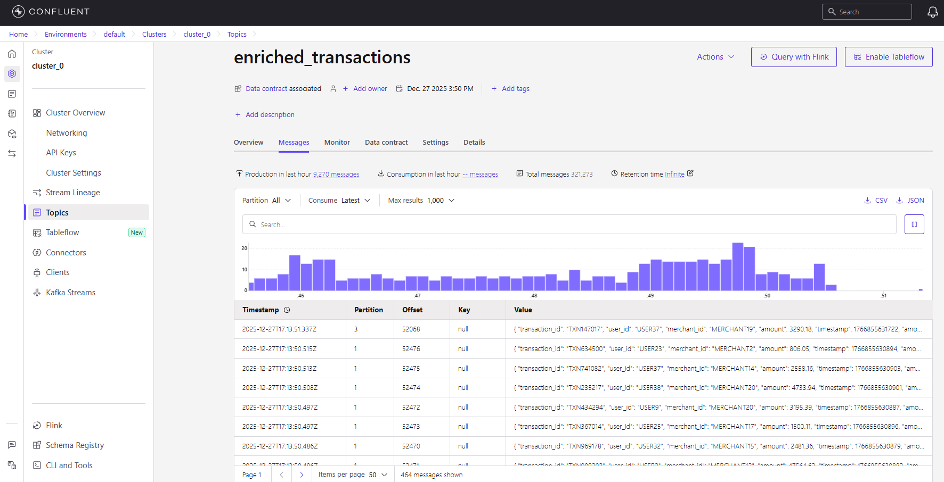Expand the Max results dropdown
Screen dimensions: 944x482
click(421, 201)
